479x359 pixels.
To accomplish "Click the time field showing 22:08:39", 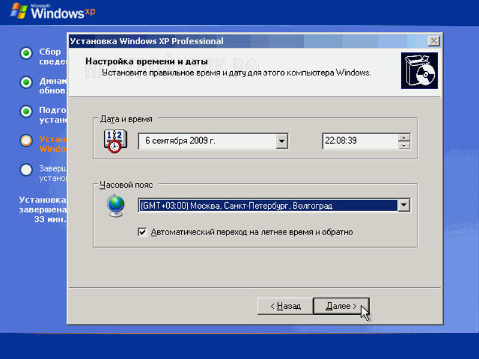I will pyautogui.click(x=359, y=141).
